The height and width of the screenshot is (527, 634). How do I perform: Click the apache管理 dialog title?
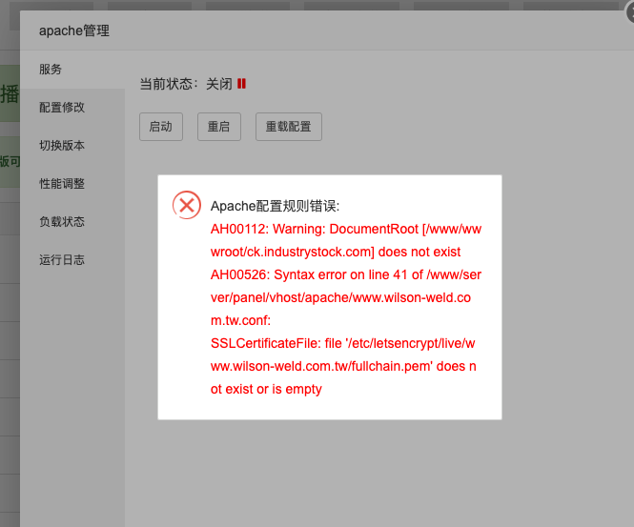tap(74, 30)
